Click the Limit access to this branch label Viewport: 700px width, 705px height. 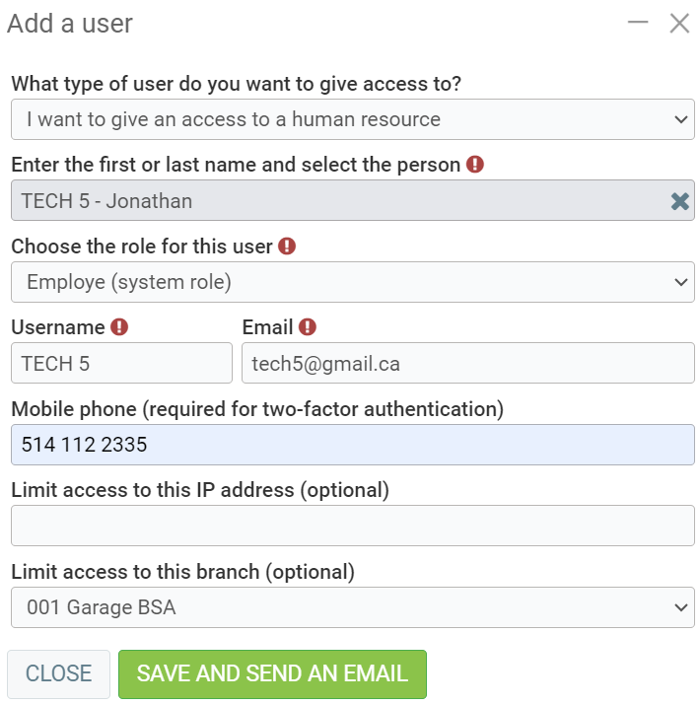[x=182, y=571]
